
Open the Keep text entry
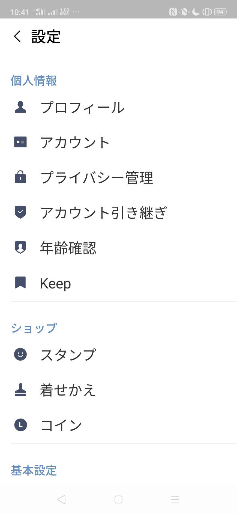(x=55, y=283)
